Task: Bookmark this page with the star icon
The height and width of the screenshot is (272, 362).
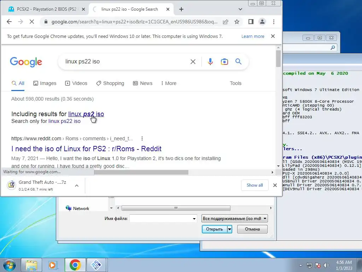Action: coord(237,22)
